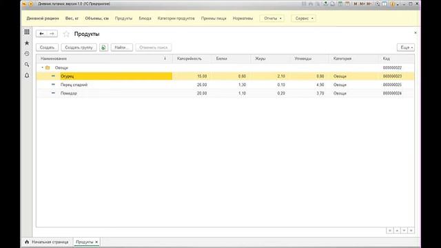Open the calendar icon in title bar

347,4
